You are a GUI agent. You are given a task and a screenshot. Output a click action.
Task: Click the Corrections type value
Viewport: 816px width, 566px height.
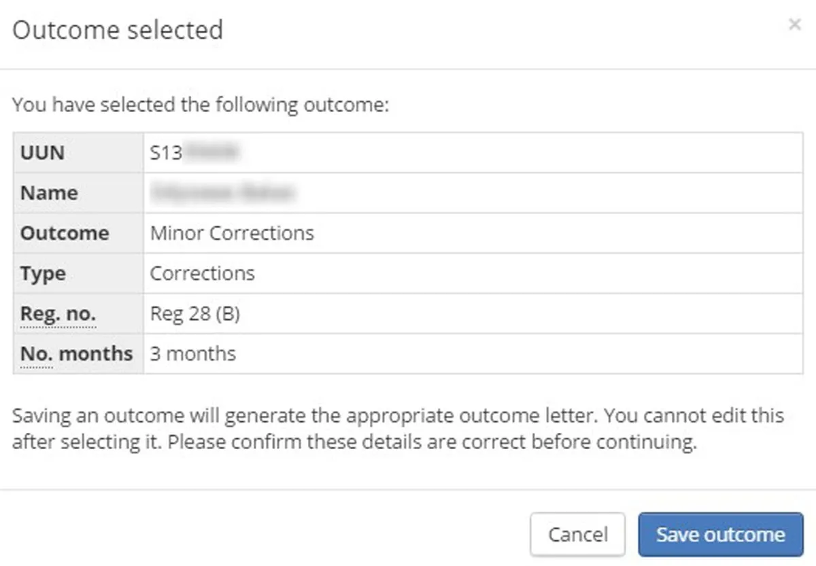click(203, 272)
